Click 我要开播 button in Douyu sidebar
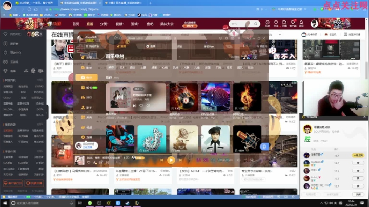 (34, 183)
